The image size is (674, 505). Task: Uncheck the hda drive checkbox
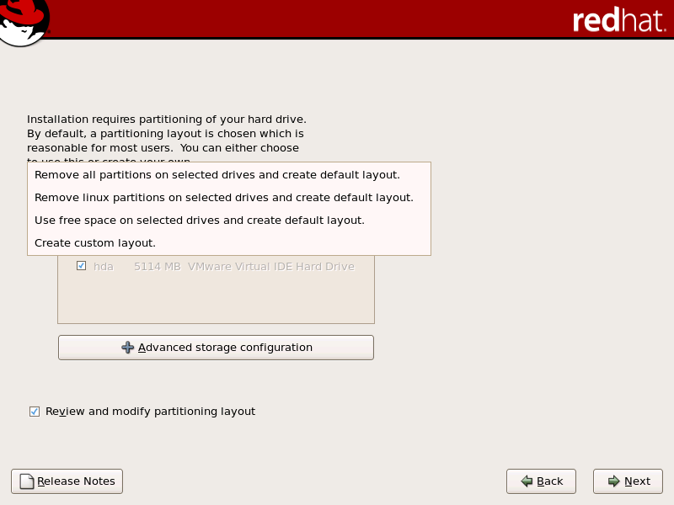pos(81,265)
